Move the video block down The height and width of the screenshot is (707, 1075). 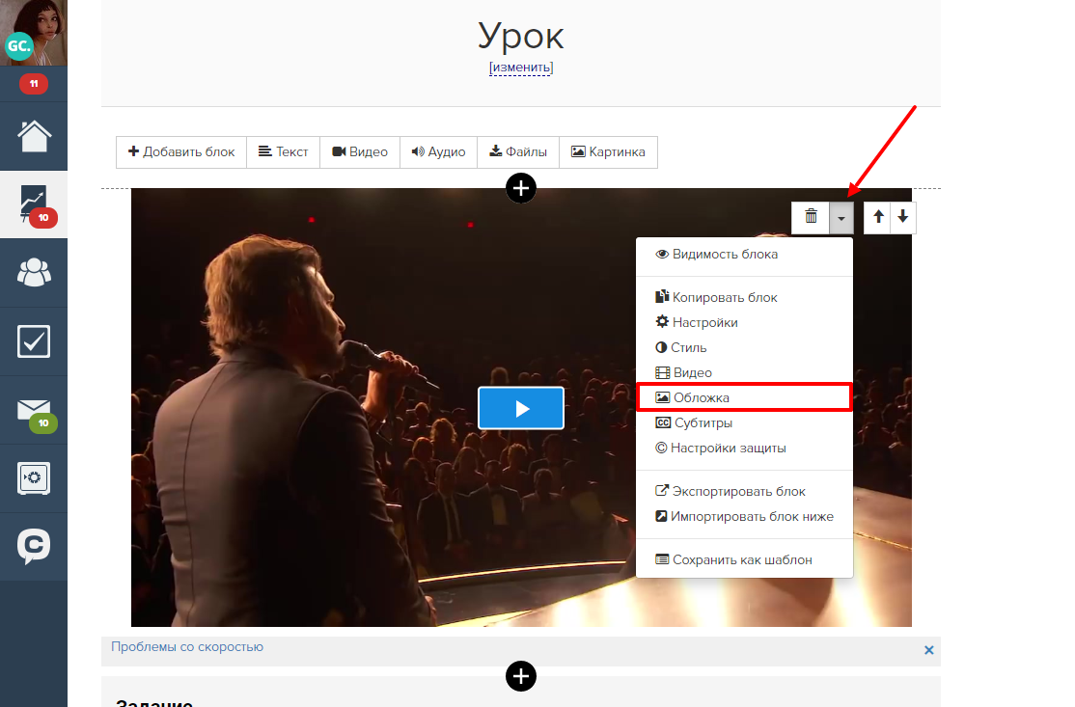[x=902, y=217]
